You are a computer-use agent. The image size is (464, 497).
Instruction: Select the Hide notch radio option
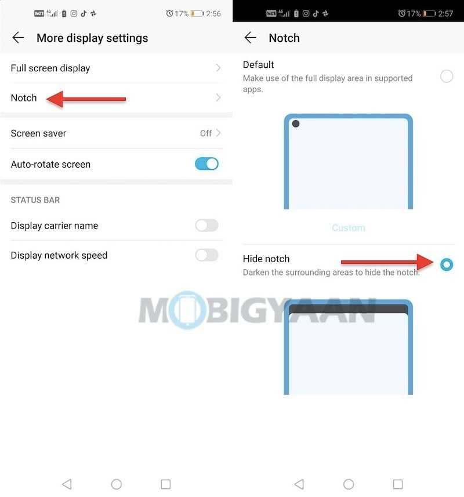pos(446,264)
